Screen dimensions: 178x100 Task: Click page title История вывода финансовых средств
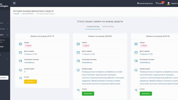(x=33, y=11)
